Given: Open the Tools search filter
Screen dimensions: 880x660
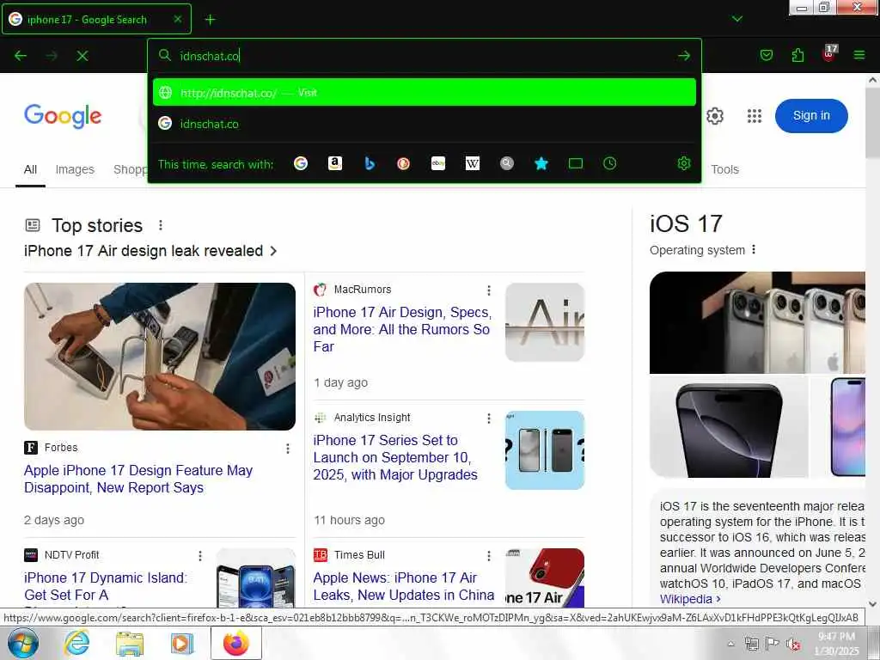Looking at the screenshot, I should (724, 169).
